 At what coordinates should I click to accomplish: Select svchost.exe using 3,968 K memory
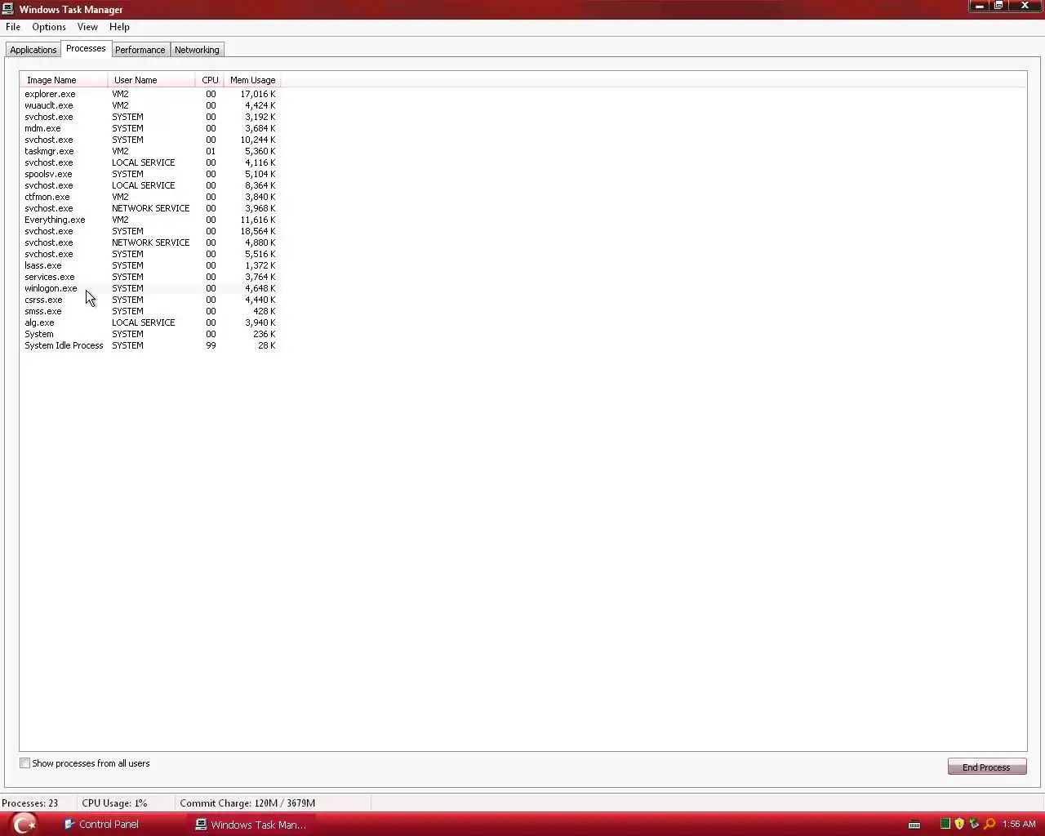[x=150, y=208]
